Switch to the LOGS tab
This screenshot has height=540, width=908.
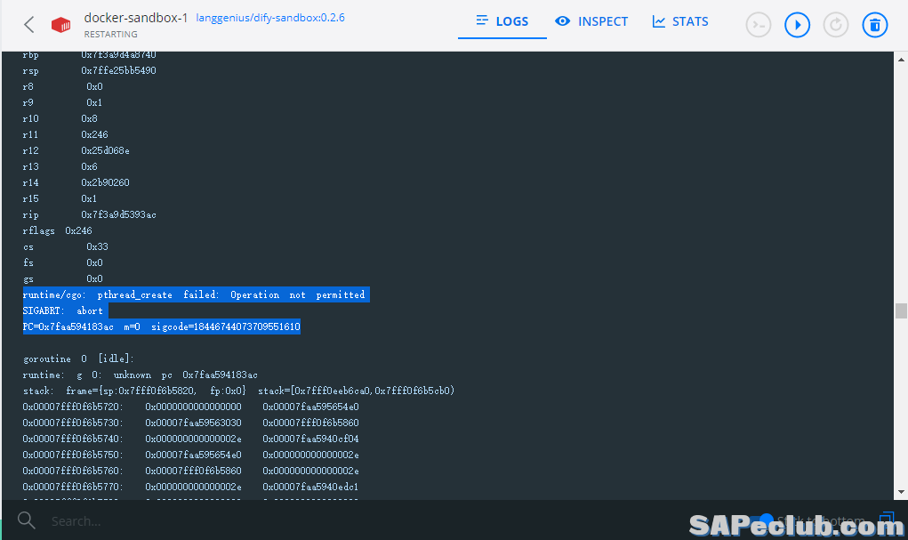pyautogui.click(x=502, y=21)
